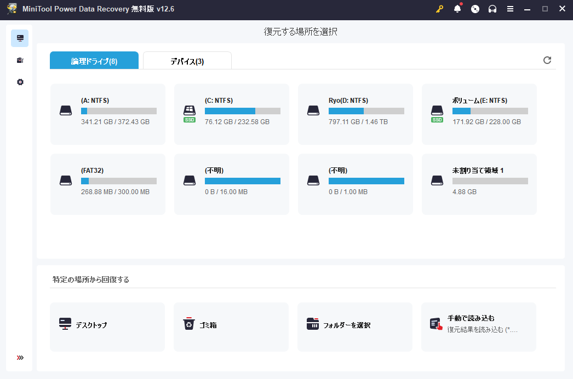Image resolution: width=573 pixels, height=379 pixels.
Task: Select the unknown 16.00 MB partition
Action: click(x=231, y=184)
